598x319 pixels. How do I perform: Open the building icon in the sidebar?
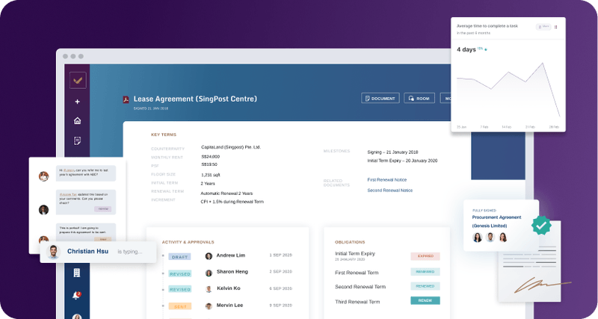point(77,273)
